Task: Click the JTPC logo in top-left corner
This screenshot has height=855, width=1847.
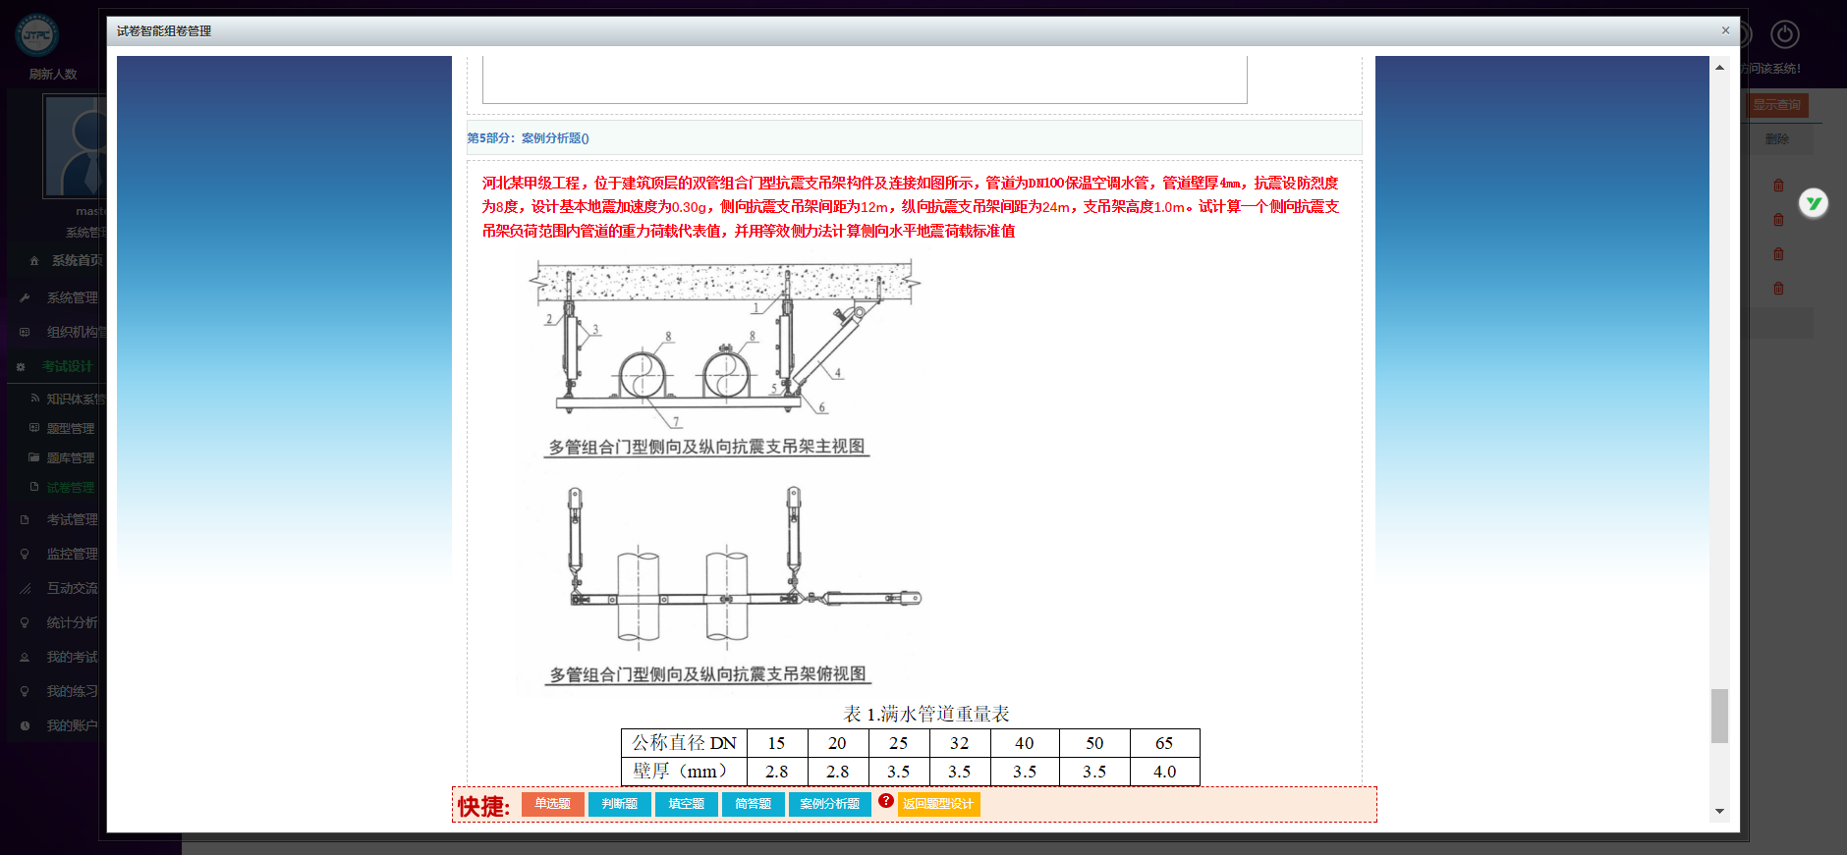Action: tap(37, 35)
